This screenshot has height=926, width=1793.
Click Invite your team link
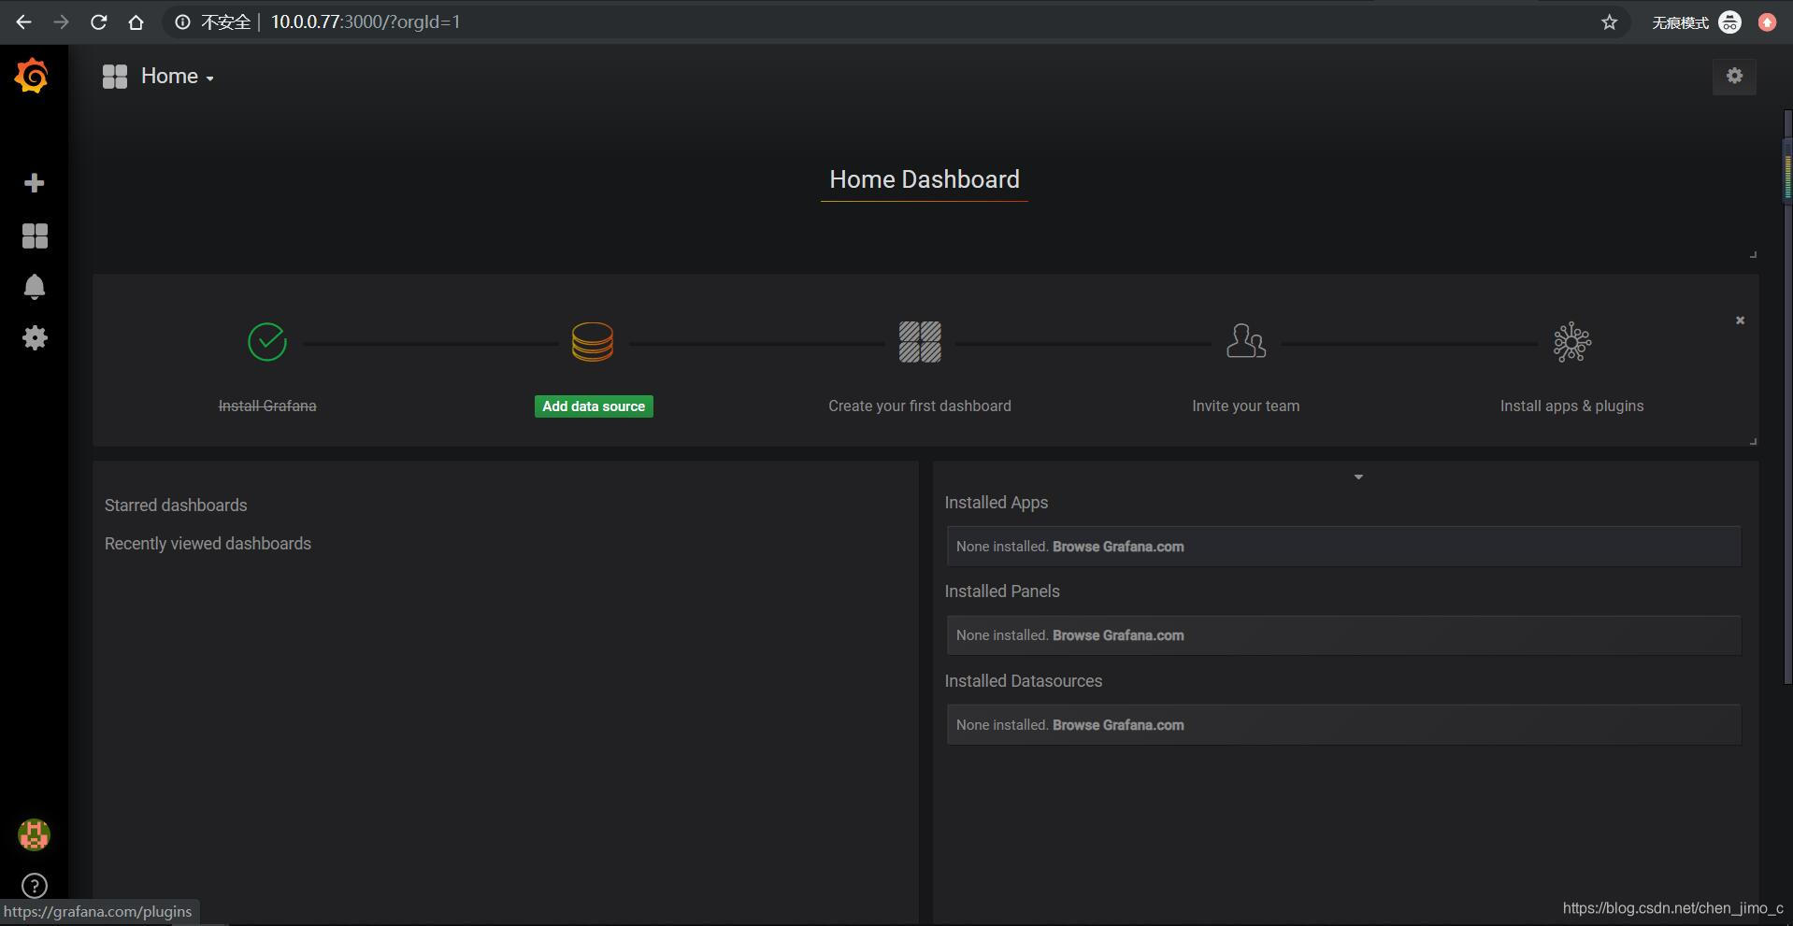pyautogui.click(x=1246, y=406)
